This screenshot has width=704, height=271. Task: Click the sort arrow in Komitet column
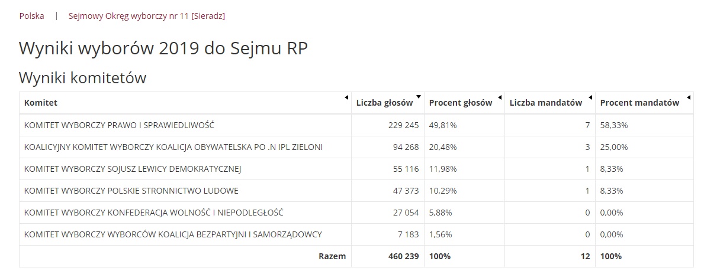pyautogui.click(x=346, y=97)
